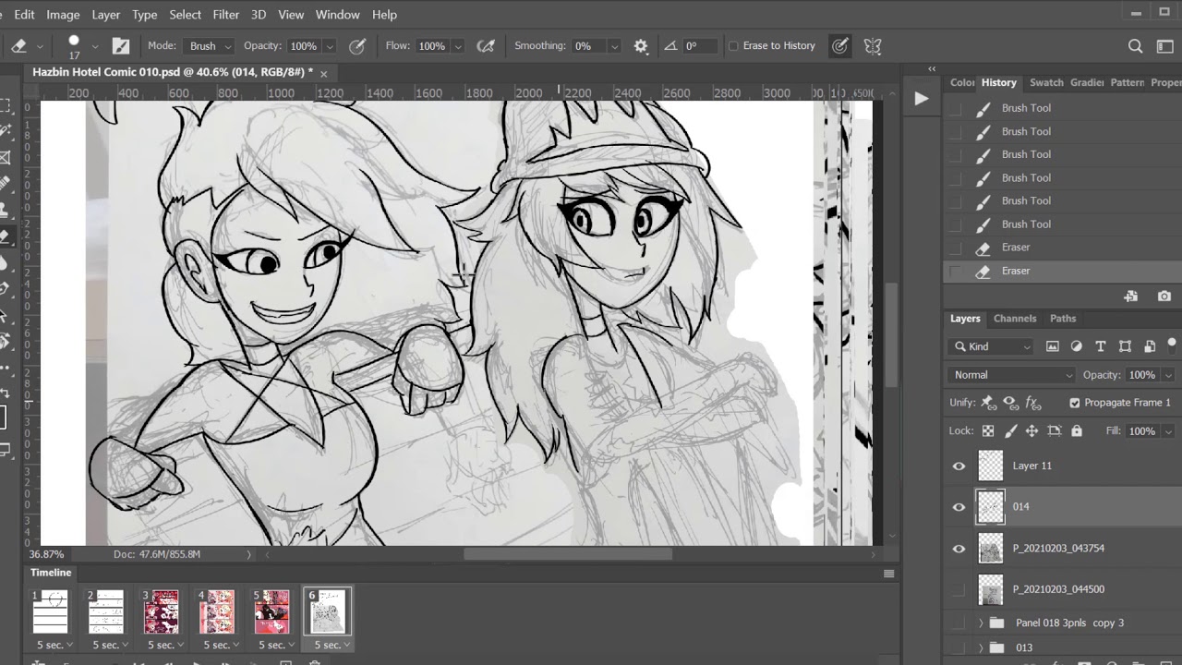Image resolution: width=1182 pixels, height=665 pixels.
Task: Expand Panel 018 3pnls copy 3 group
Action: 981,623
